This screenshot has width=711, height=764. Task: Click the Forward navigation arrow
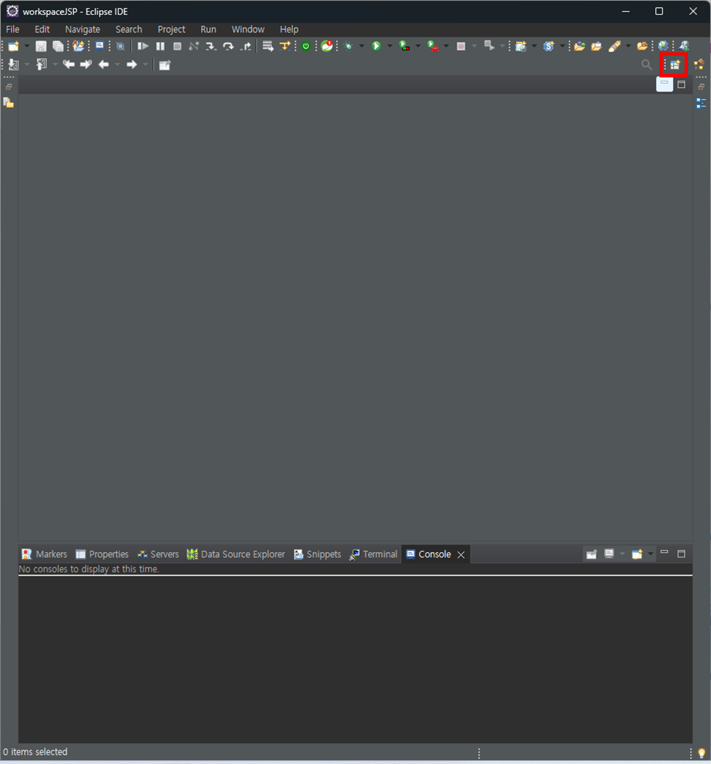[x=132, y=65]
